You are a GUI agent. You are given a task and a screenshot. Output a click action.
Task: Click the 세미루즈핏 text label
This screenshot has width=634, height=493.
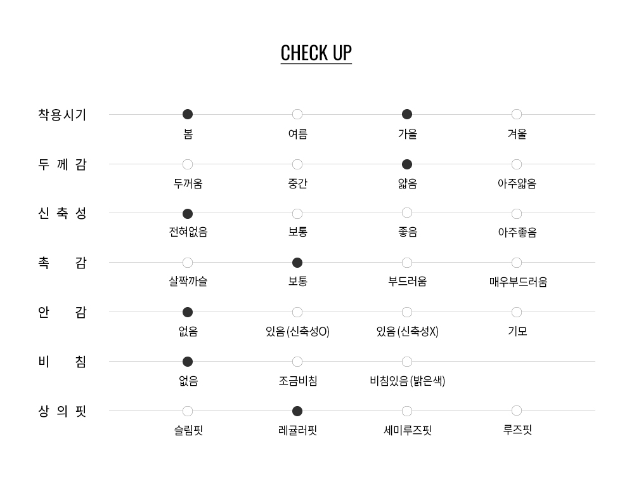[407, 430]
